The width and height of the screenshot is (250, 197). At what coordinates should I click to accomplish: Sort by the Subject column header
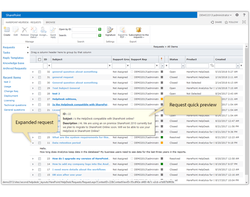pyautogui.click(x=57, y=59)
